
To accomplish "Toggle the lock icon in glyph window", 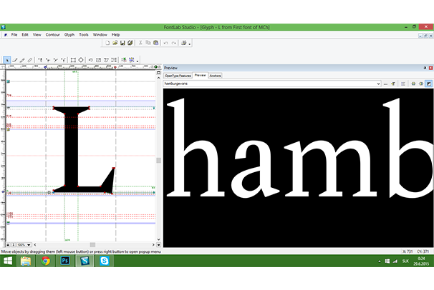I will coord(8,244).
